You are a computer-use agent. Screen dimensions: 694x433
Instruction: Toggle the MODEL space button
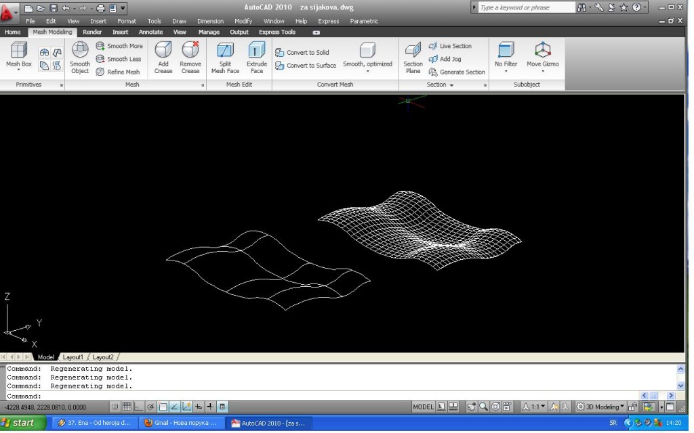[423, 407]
